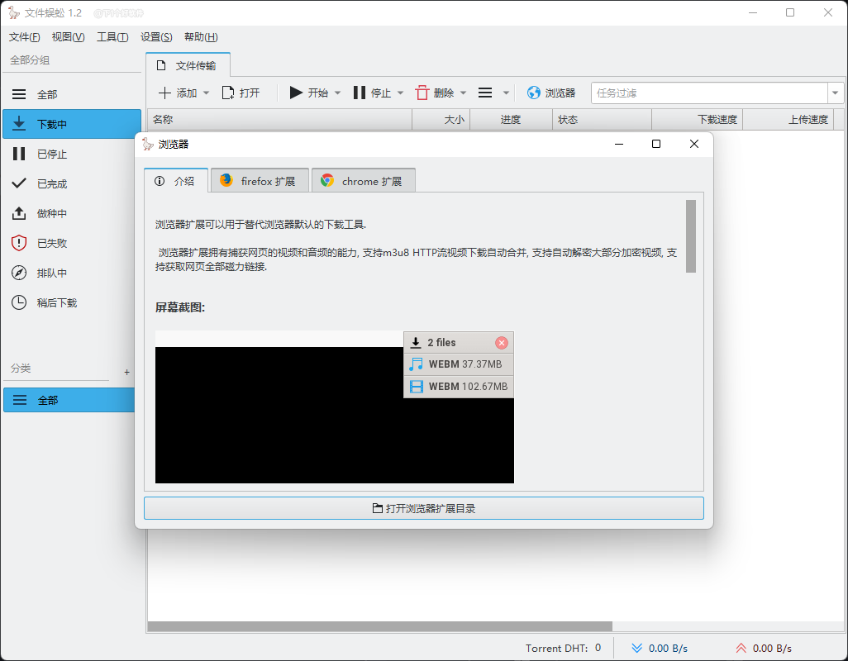Close the 2 files popup with red X
848x661 pixels.
(x=502, y=343)
